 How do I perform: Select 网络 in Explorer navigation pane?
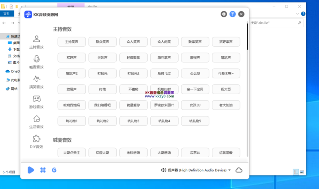(x=12, y=89)
